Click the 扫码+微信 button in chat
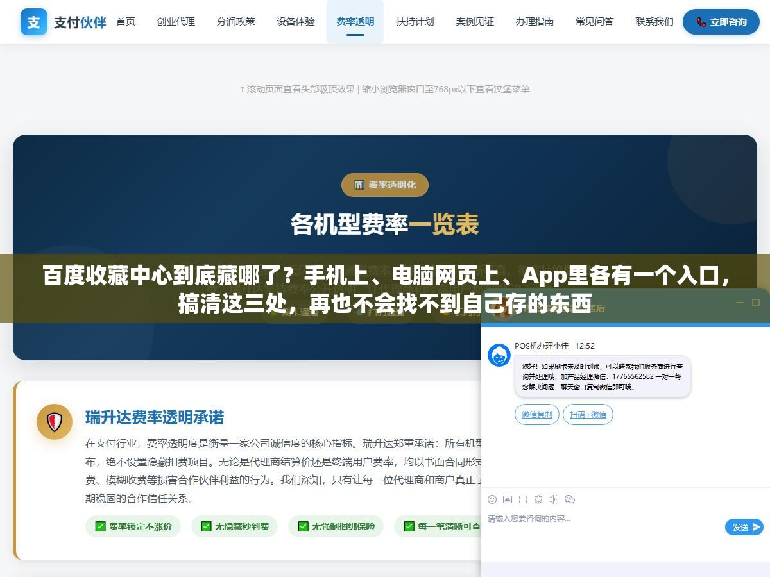Viewport: 770px width, 577px height. pos(588,415)
